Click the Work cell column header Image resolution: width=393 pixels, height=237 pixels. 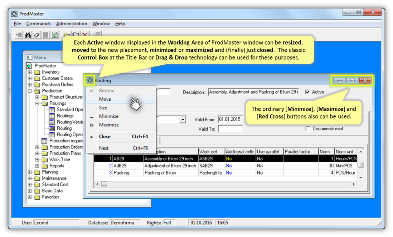coord(212,151)
